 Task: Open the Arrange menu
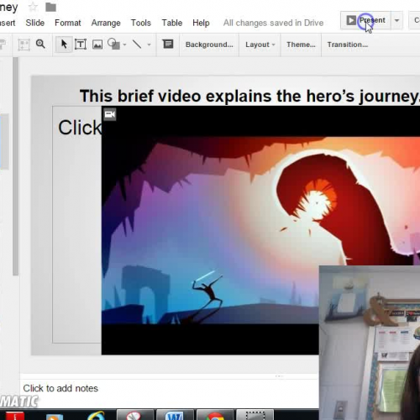click(x=106, y=23)
